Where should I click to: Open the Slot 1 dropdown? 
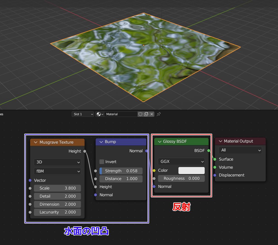coord(83,114)
